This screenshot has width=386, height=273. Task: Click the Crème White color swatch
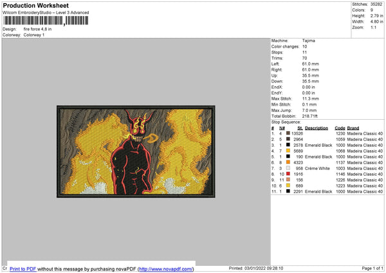click(288, 168)
